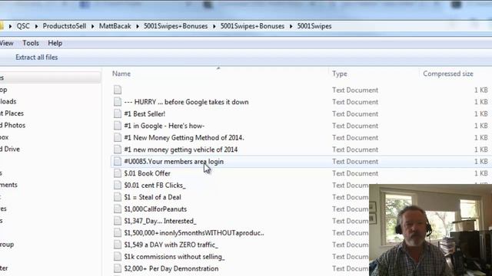The height and width of the screenshot is (276, 492).
Task: Click the Extract all files button
Action: 37,58
